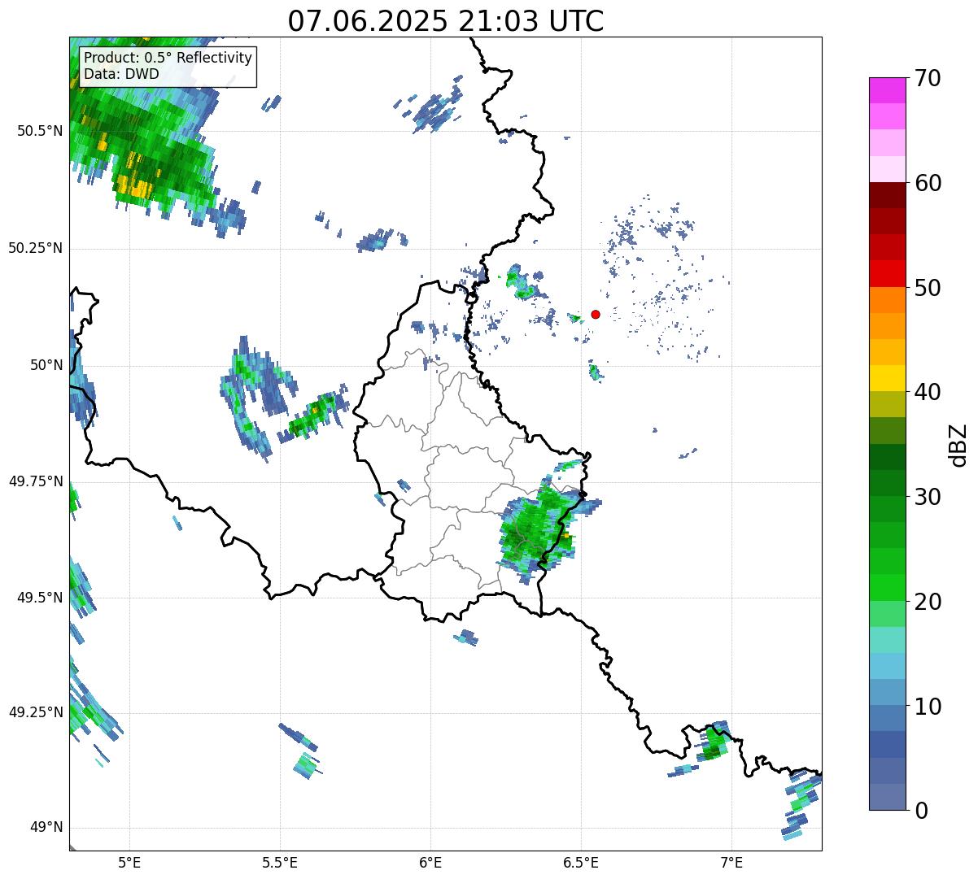The width and height of the screenshot is (978, 879).
Task: Click the 49°N latitude label
Action: [46, 828]
